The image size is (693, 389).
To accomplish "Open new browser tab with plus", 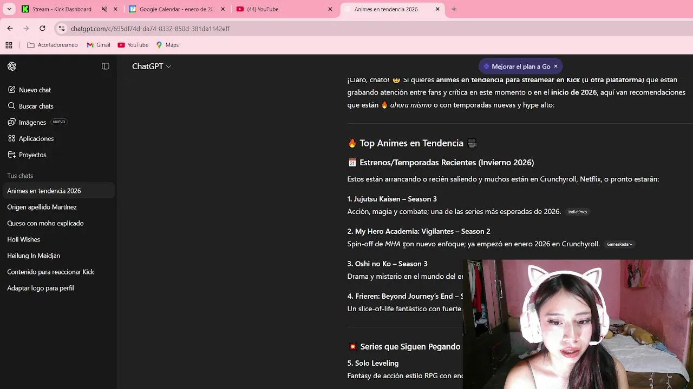I will 454,9.
